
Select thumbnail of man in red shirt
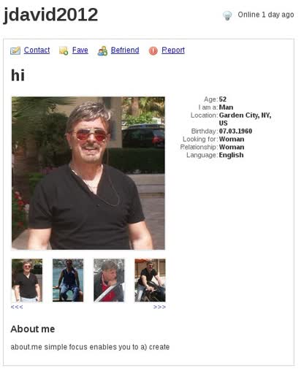click(x=109, y=280)
